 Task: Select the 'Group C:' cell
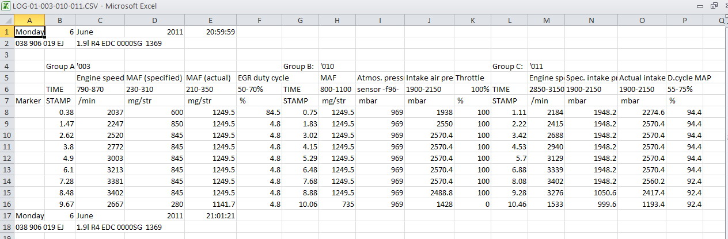pos(509,66)
